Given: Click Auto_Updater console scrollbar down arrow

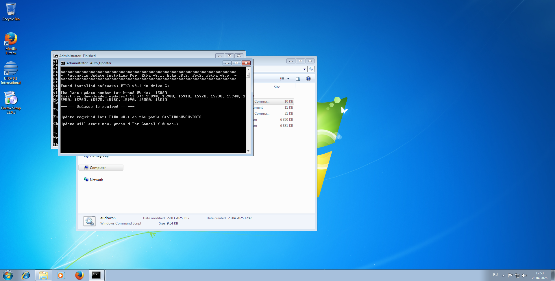Looking at the screenshot, I should 248,151.
